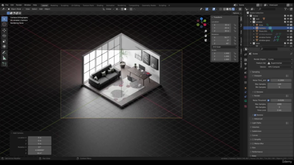The width and height of the screenshot is (294, 165).
Task: Select the Annotate tool
Action: click(4, 53)
